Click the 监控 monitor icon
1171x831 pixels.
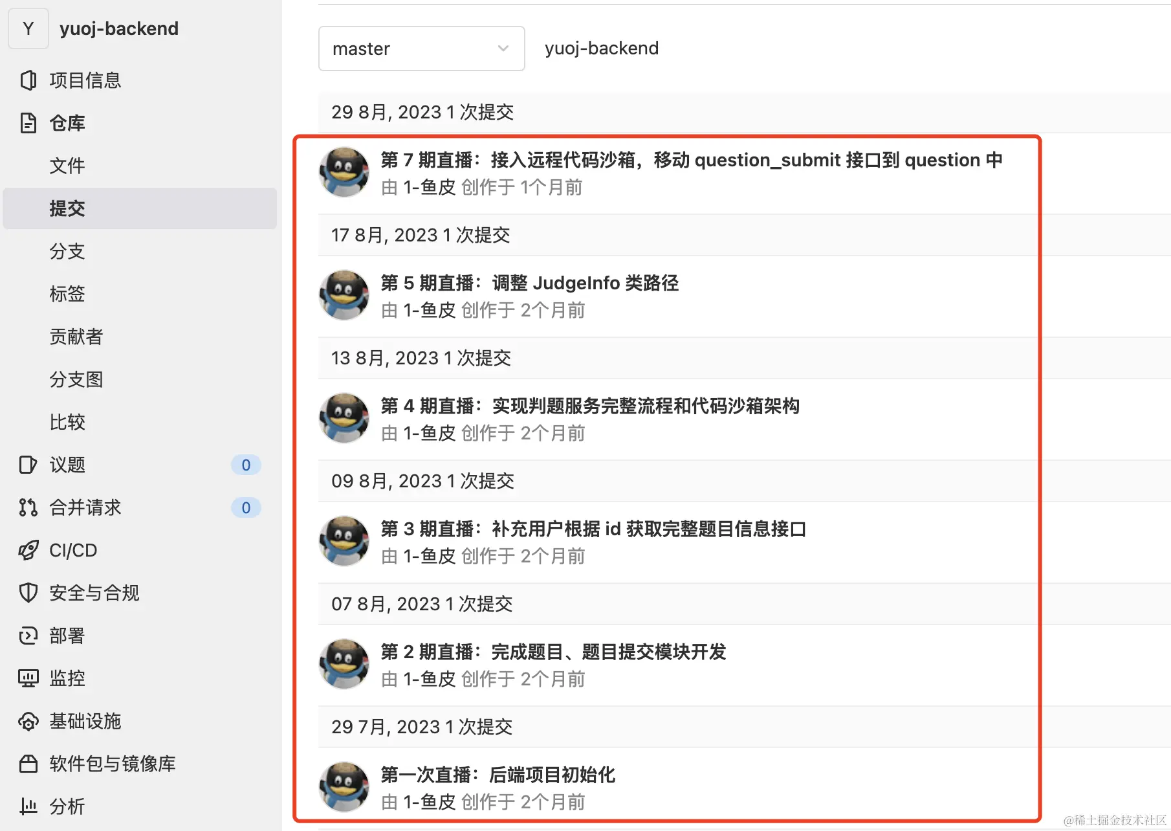(28, 678)
